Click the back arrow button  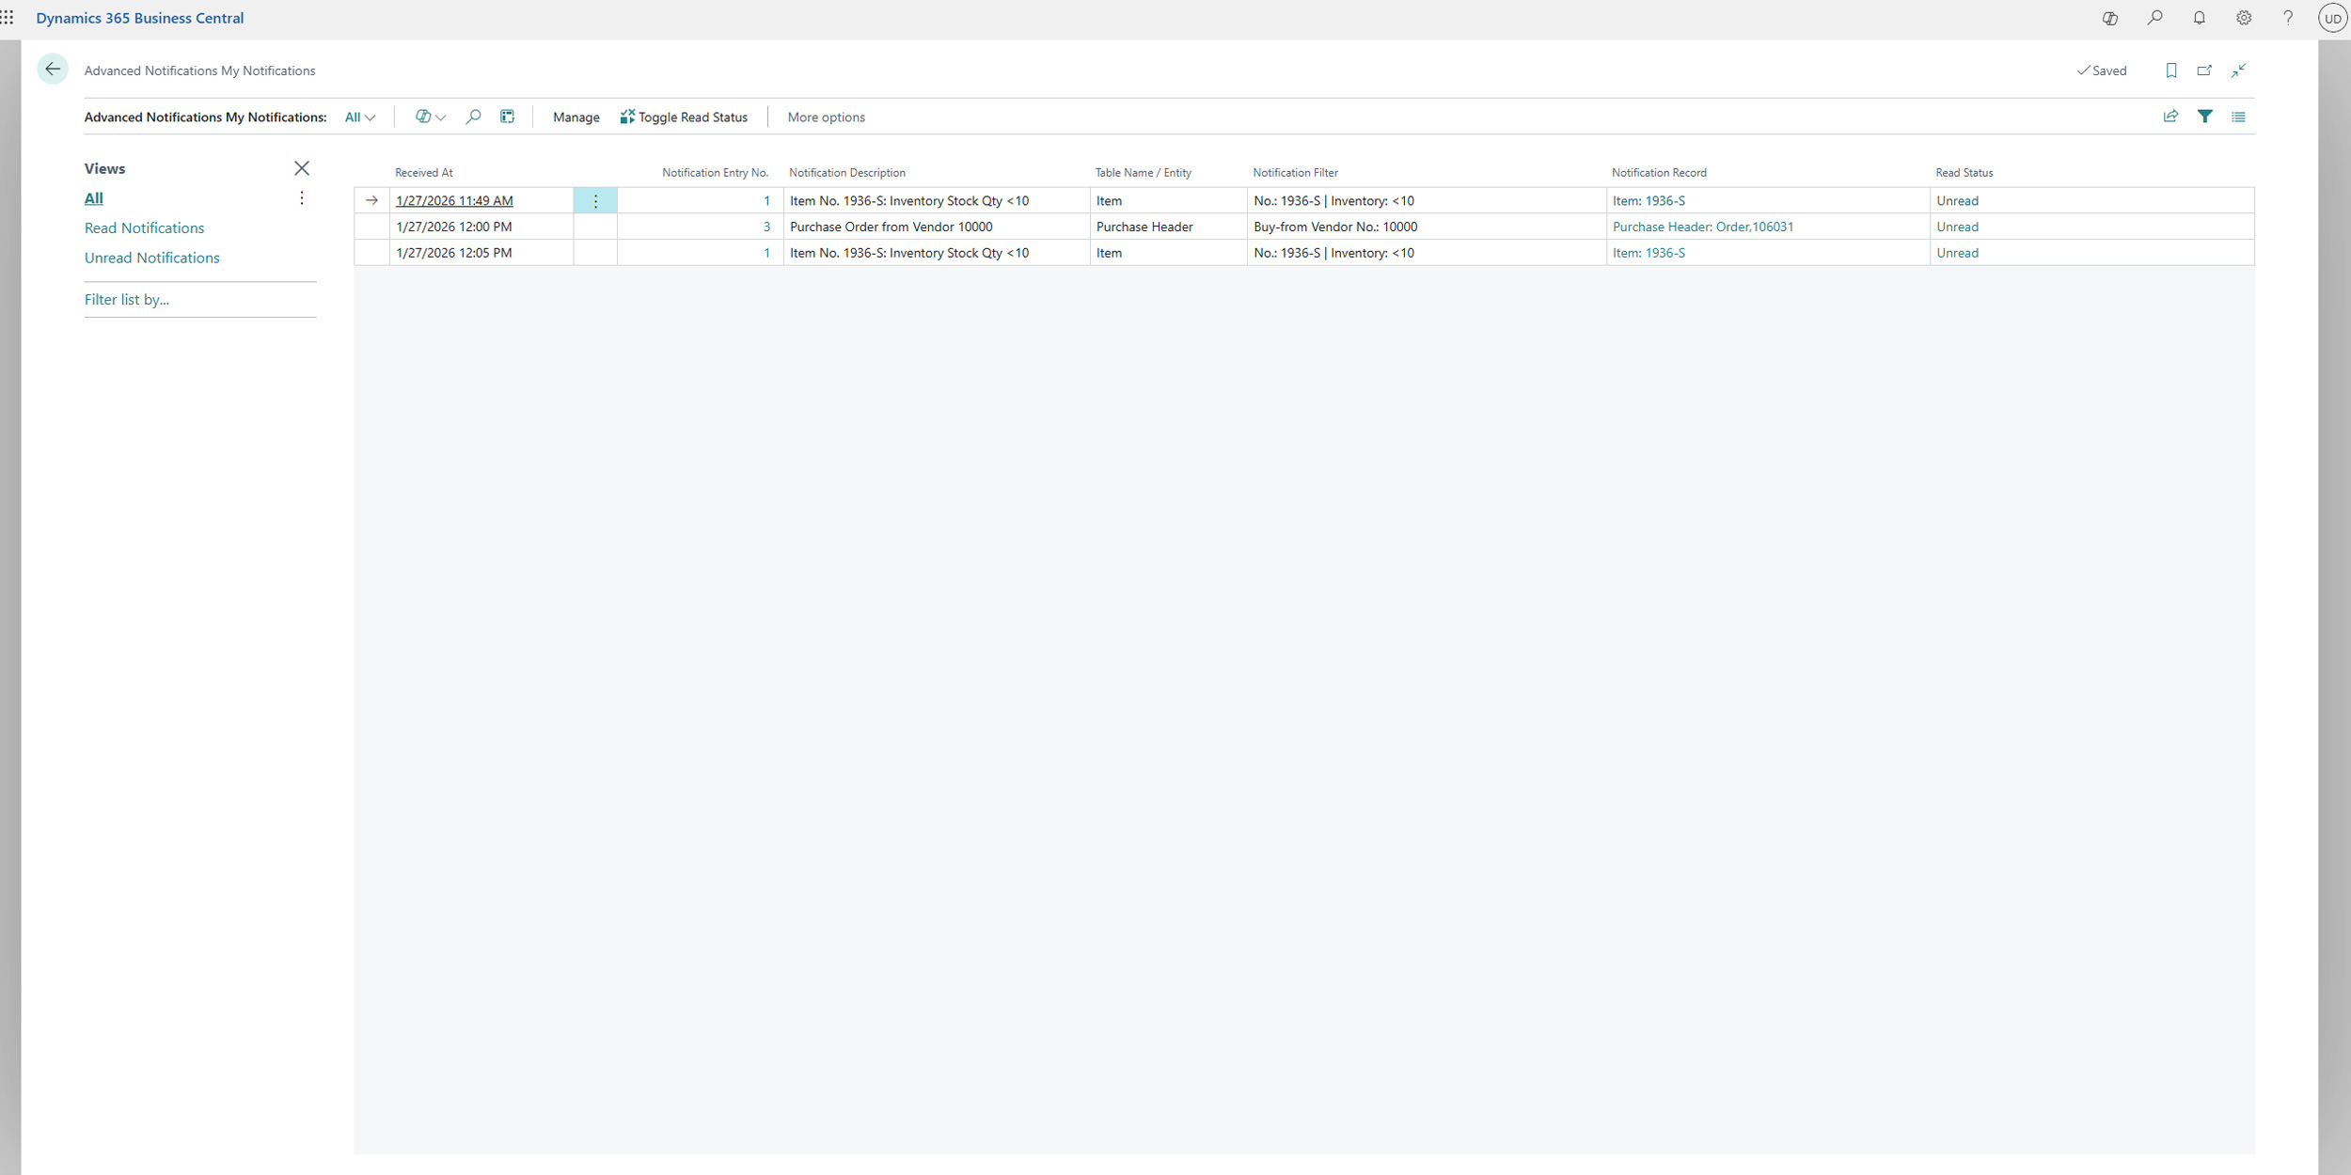(x=53, y=69)
